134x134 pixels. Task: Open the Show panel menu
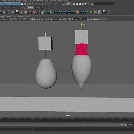14,17
